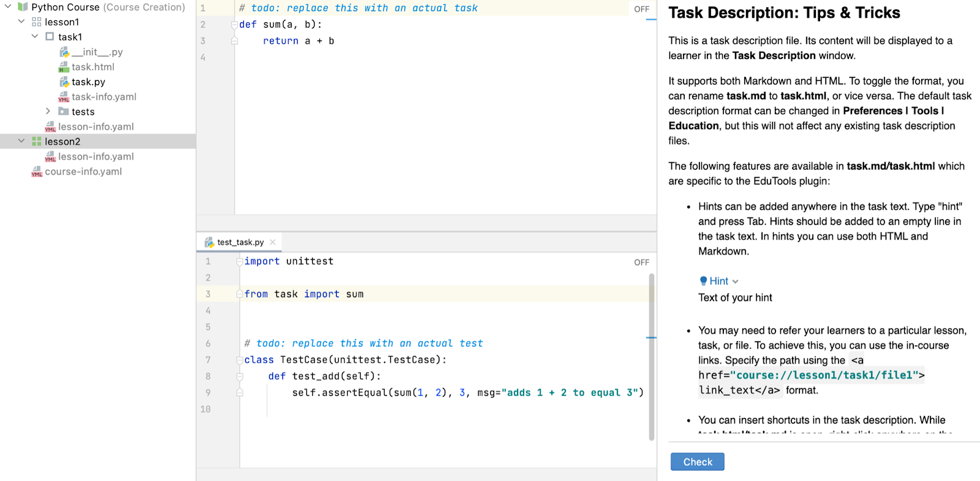Close the test_task.py tab
980x481 pixels.
click(273, 243)
